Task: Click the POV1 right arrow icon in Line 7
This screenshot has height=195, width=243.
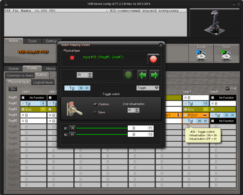Action: pos(205,115)
